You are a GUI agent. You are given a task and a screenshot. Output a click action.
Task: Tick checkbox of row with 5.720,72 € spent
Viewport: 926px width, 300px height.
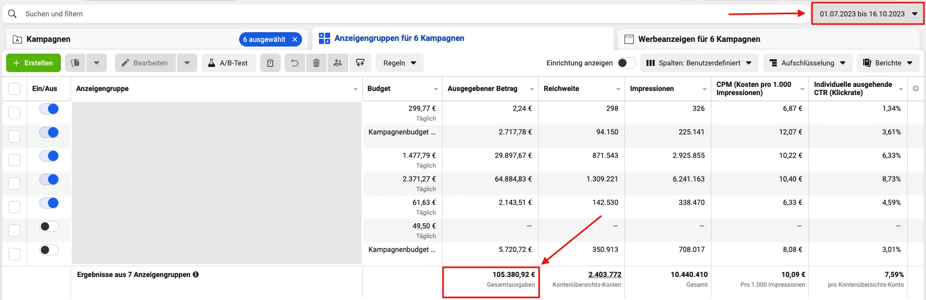coord(14,254)
